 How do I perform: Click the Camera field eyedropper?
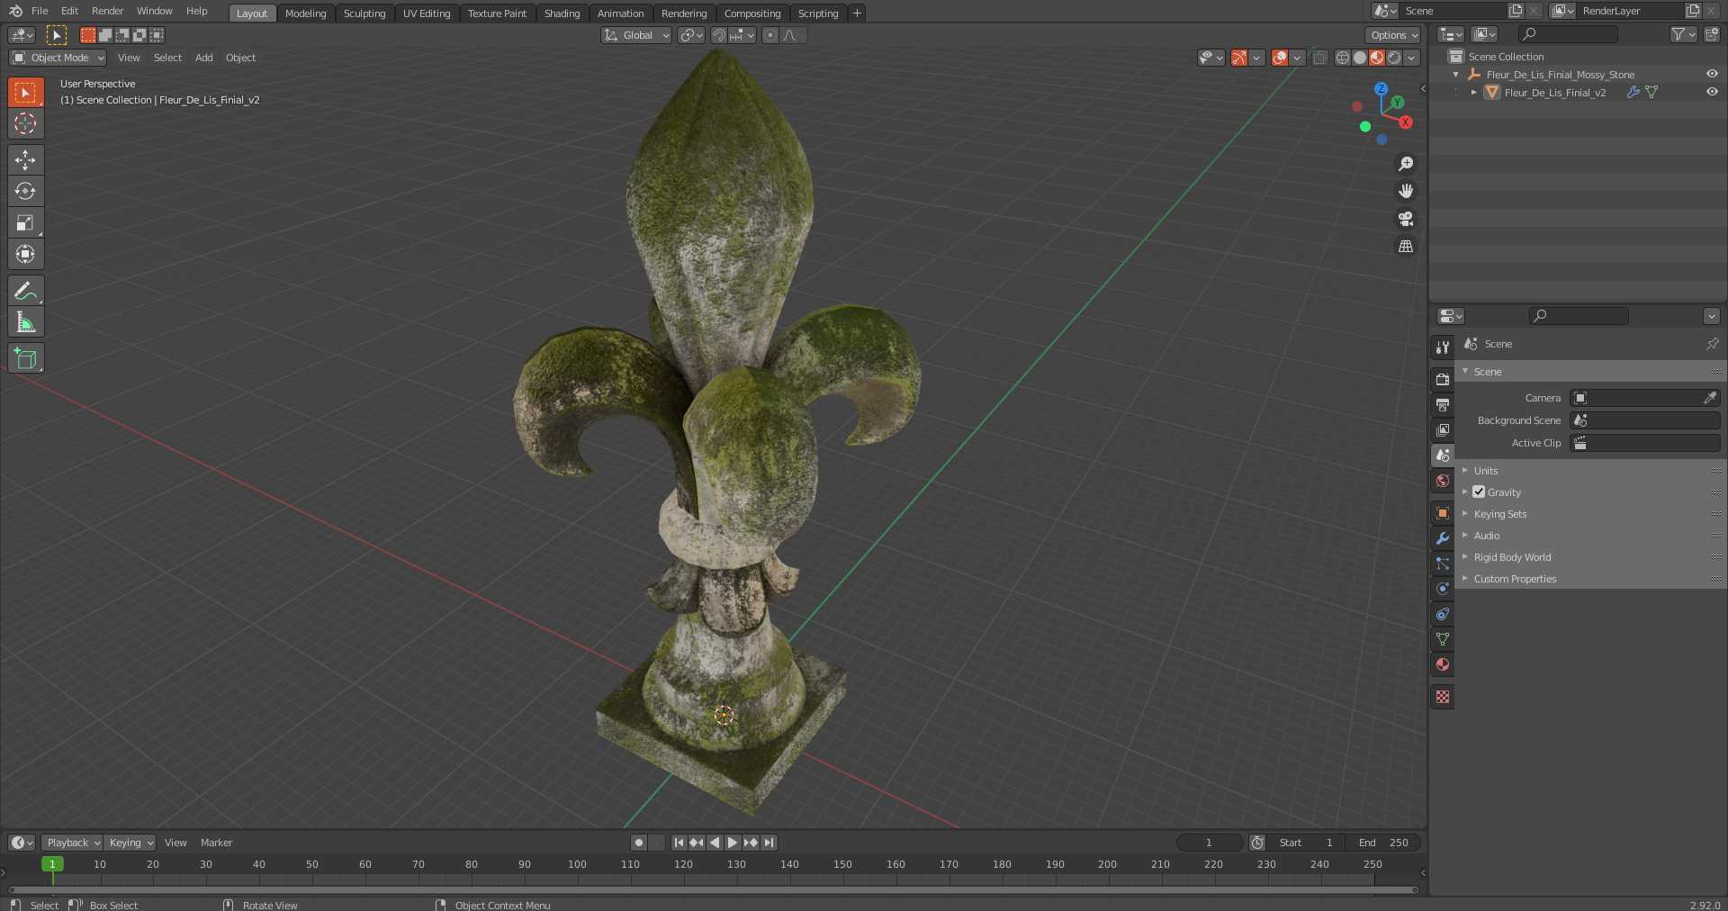(1710, 397)
